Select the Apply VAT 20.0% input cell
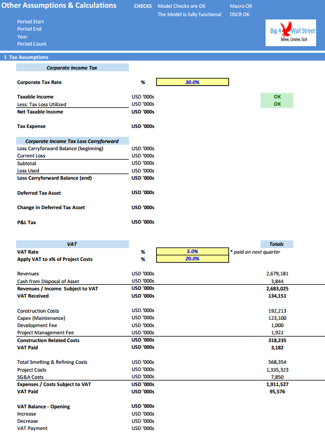Viewport: 325px width, 435px height. 193,259
